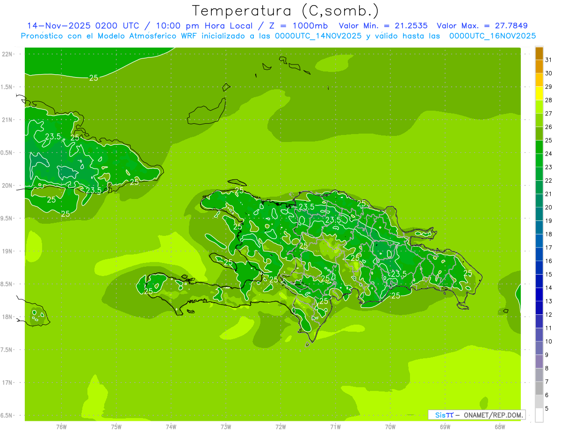This screenshot has height=433, width=561.
Task: Click the swatch between 23 and 24
Action: pos(539,160)
